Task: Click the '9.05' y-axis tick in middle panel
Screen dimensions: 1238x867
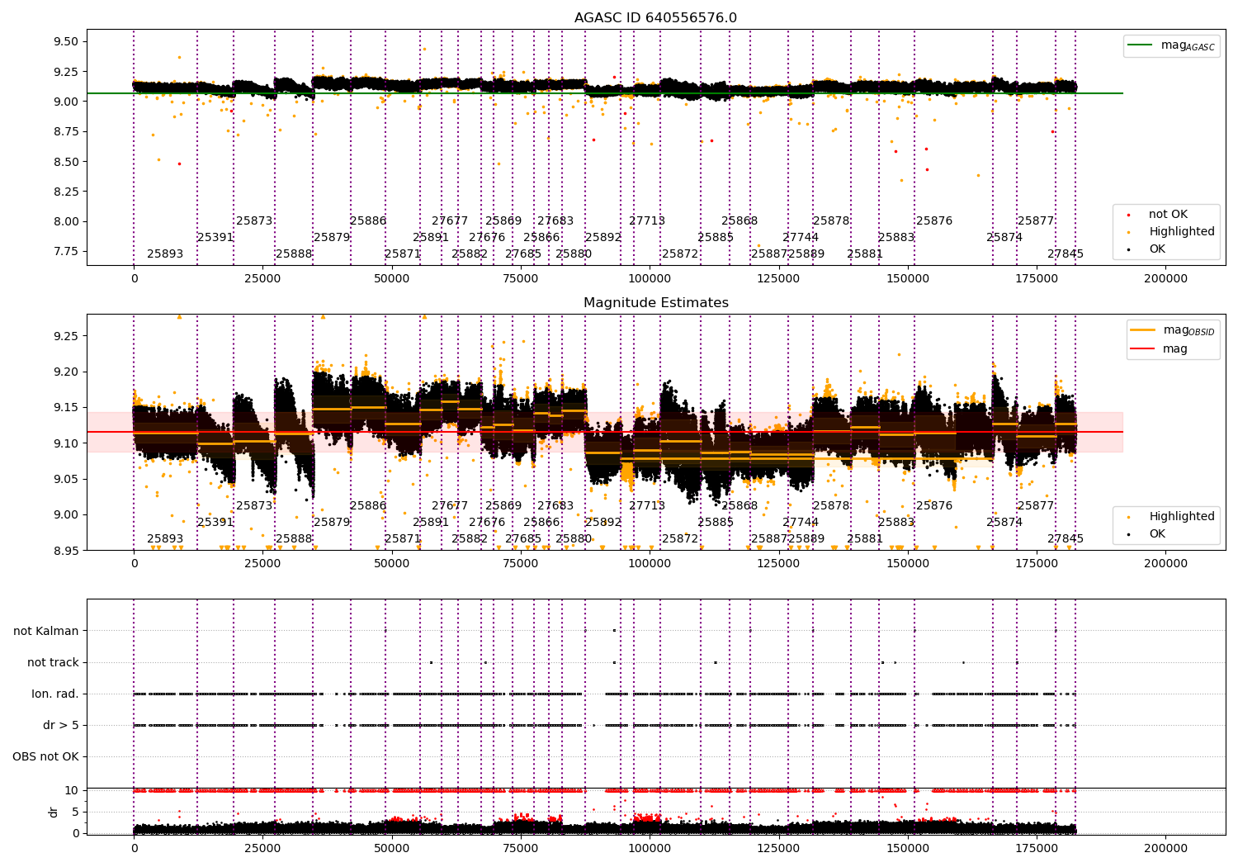Action: [x=66, y=480]
